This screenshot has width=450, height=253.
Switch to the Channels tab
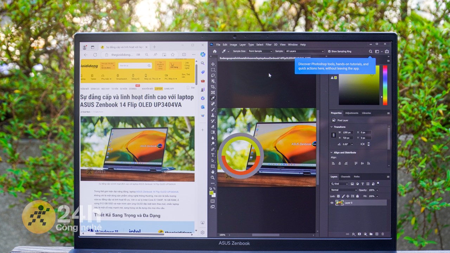[346, 177]
